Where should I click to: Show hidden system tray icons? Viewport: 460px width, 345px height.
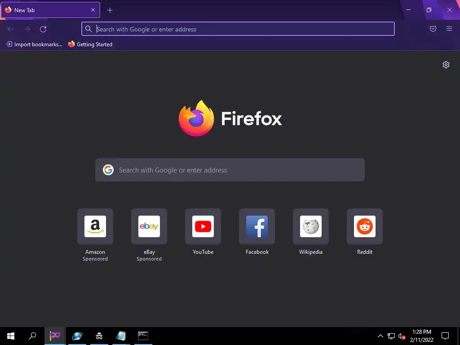(380, 336)
